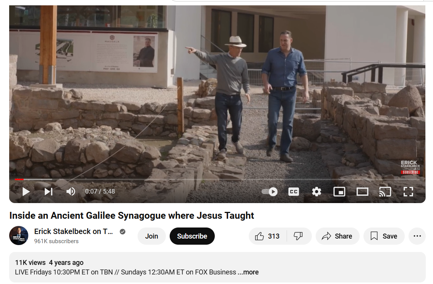Expand description with ...more
Screen dimensions: 433x284
[248, 272]
